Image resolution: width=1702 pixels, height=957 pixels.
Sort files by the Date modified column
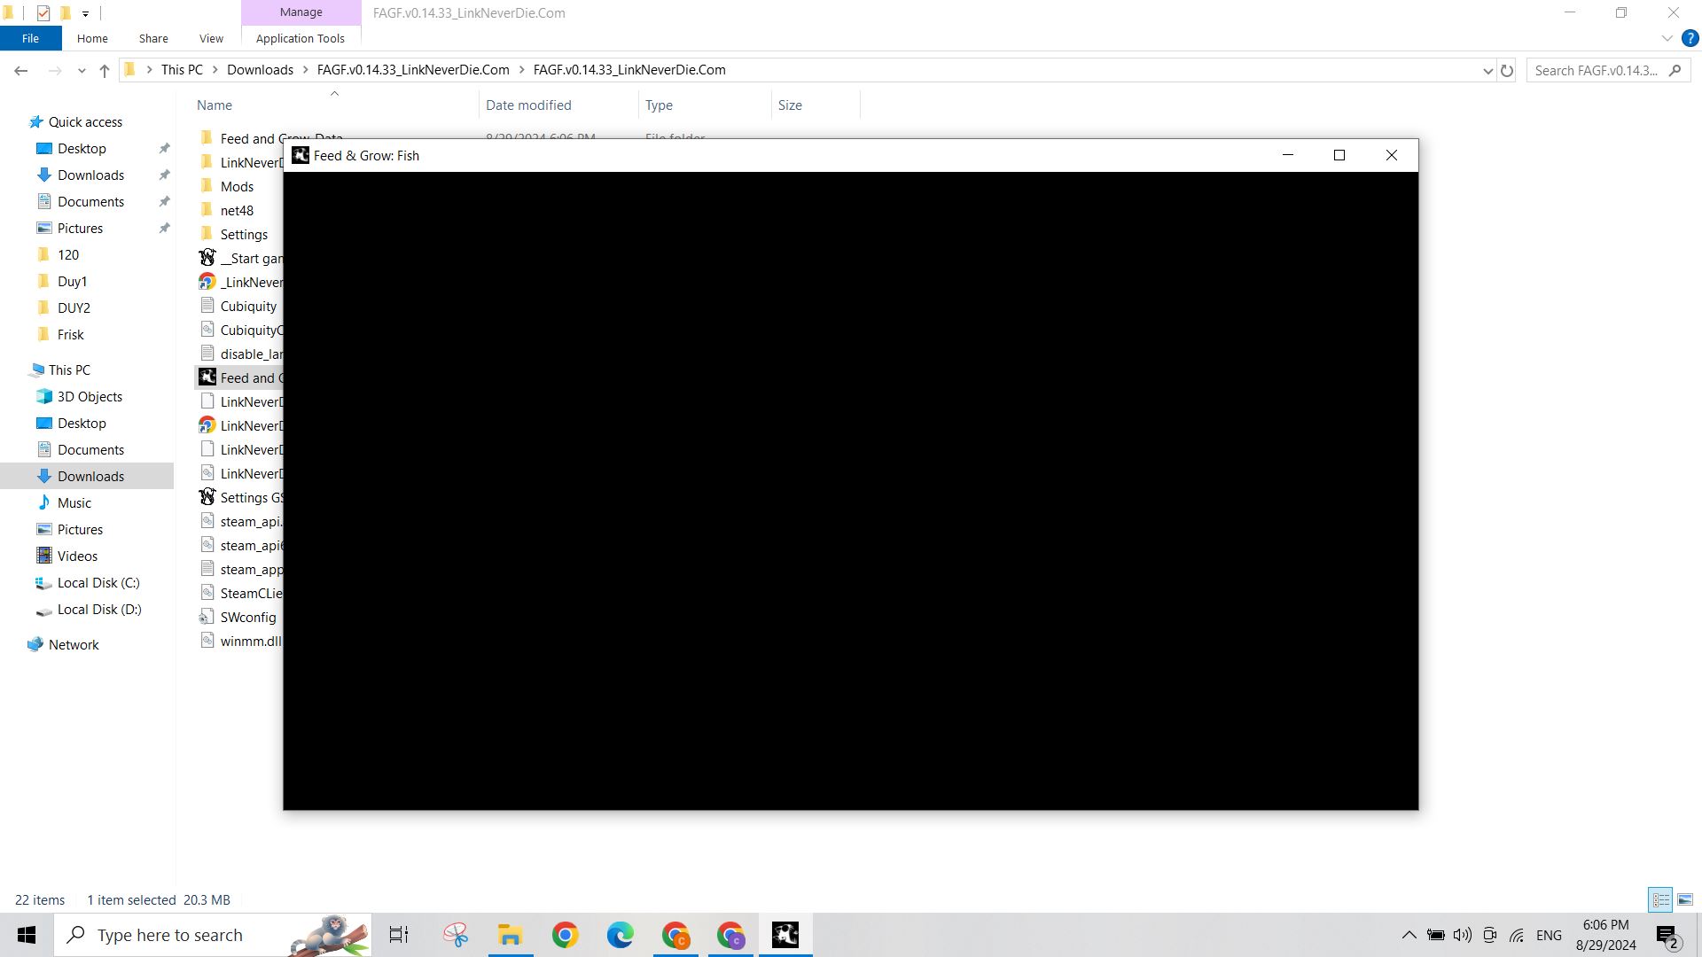[528, 105]
